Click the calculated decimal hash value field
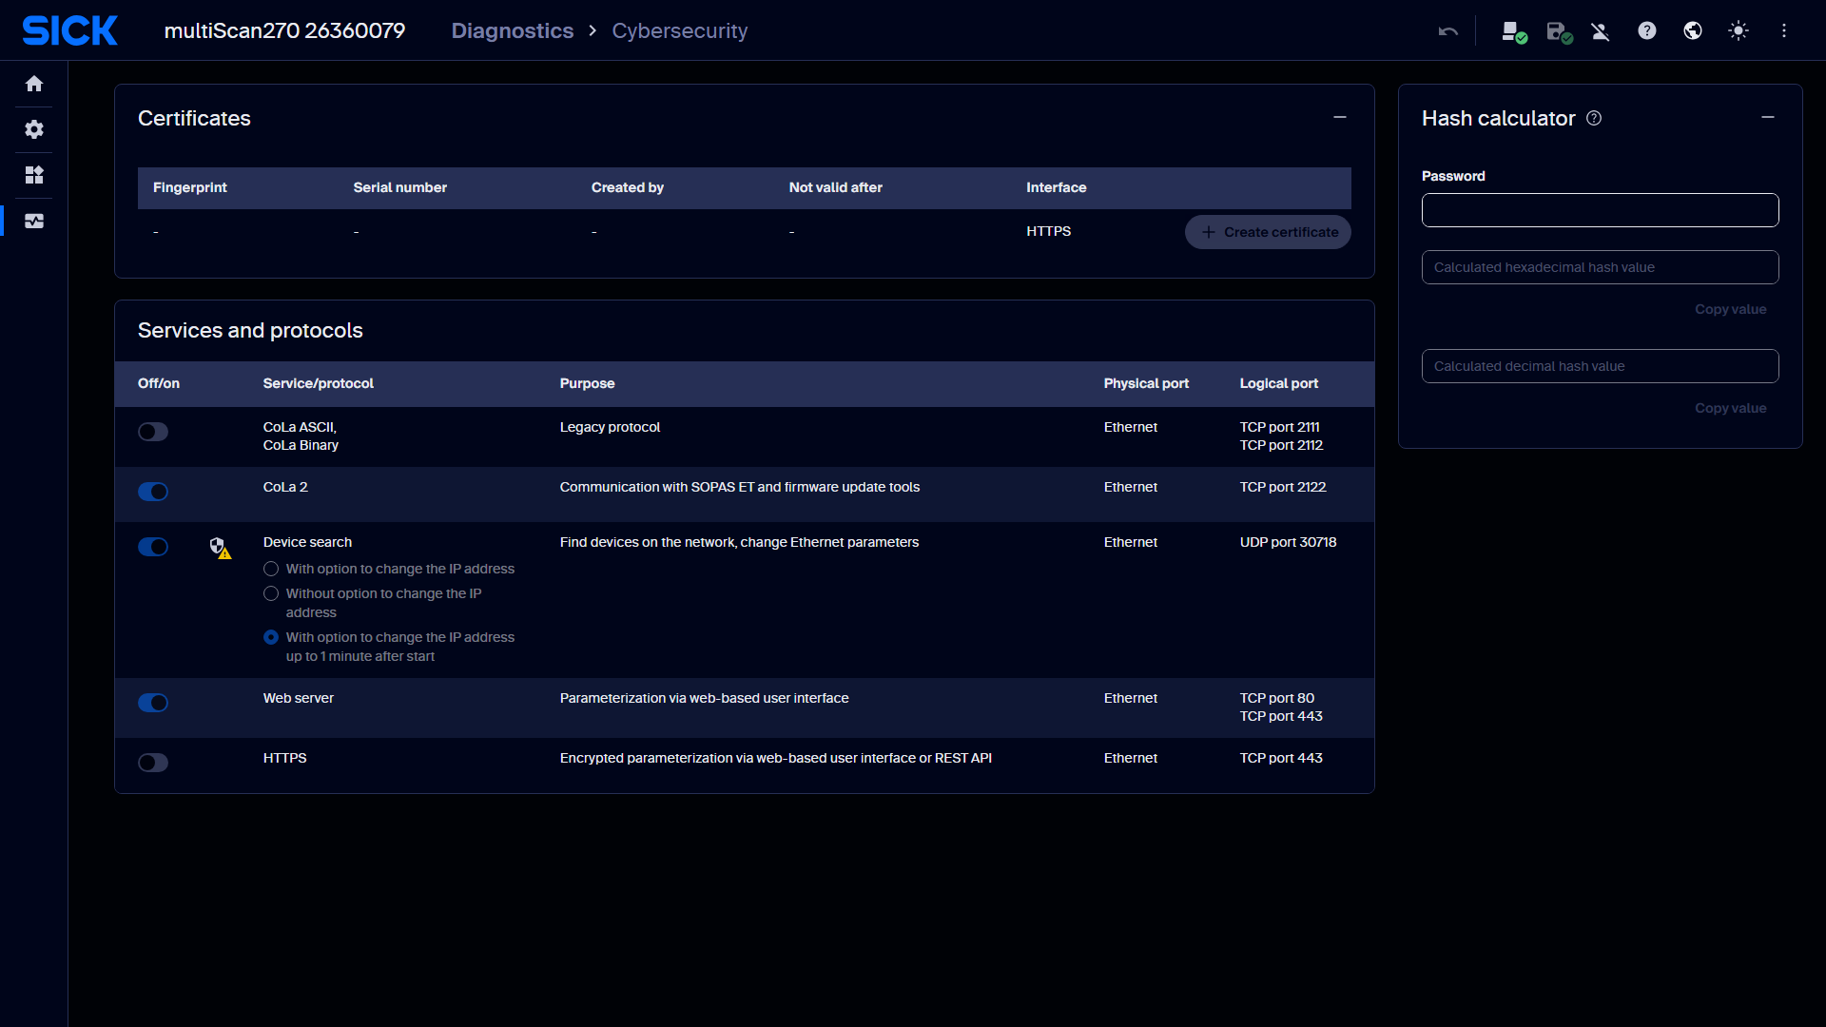The image size is (1826, 1027). point(1600,366)
